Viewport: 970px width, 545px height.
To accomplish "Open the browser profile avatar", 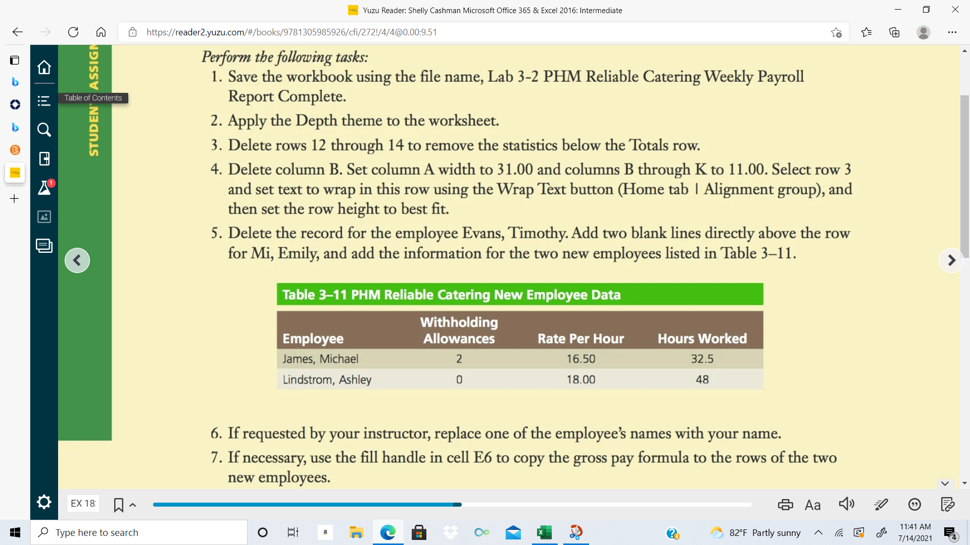I will pyautogui.click(x=924, y=32).
